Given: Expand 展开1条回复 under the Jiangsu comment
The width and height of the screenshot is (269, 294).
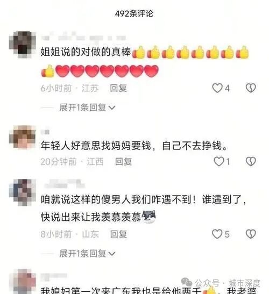Looking at the screenshot, I should [x=87, y=107].
